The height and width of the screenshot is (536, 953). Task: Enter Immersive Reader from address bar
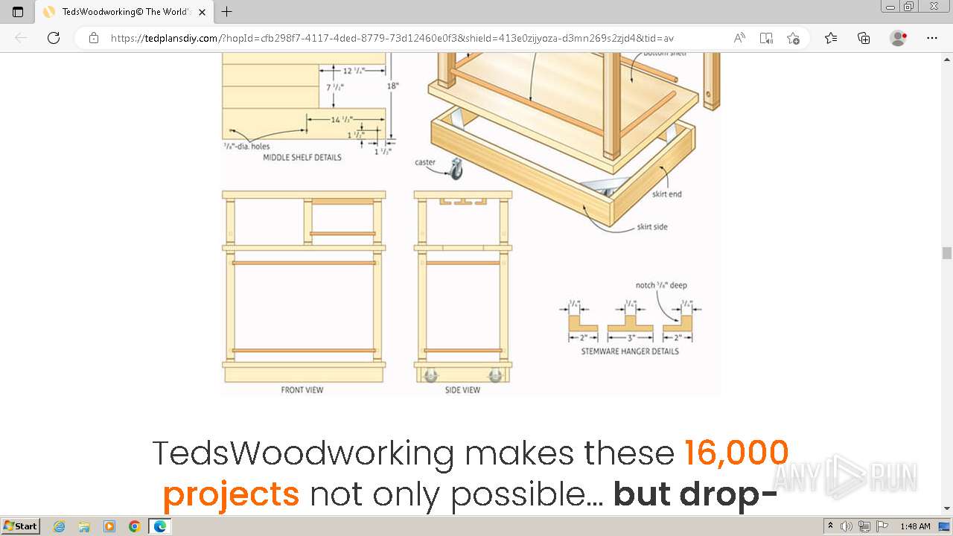[766, 38]
